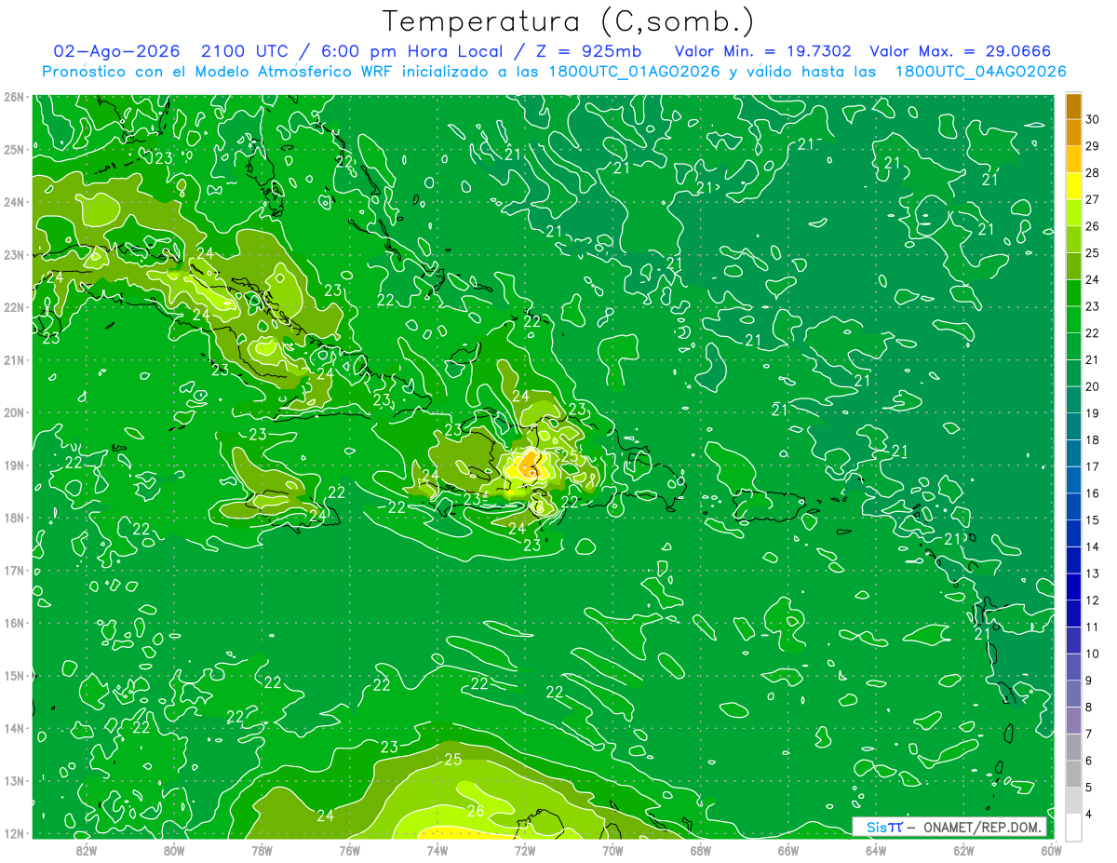Click the longitude axis label "80W"
The height and width of the screenshot is (863, 1117).
point(174,849)
